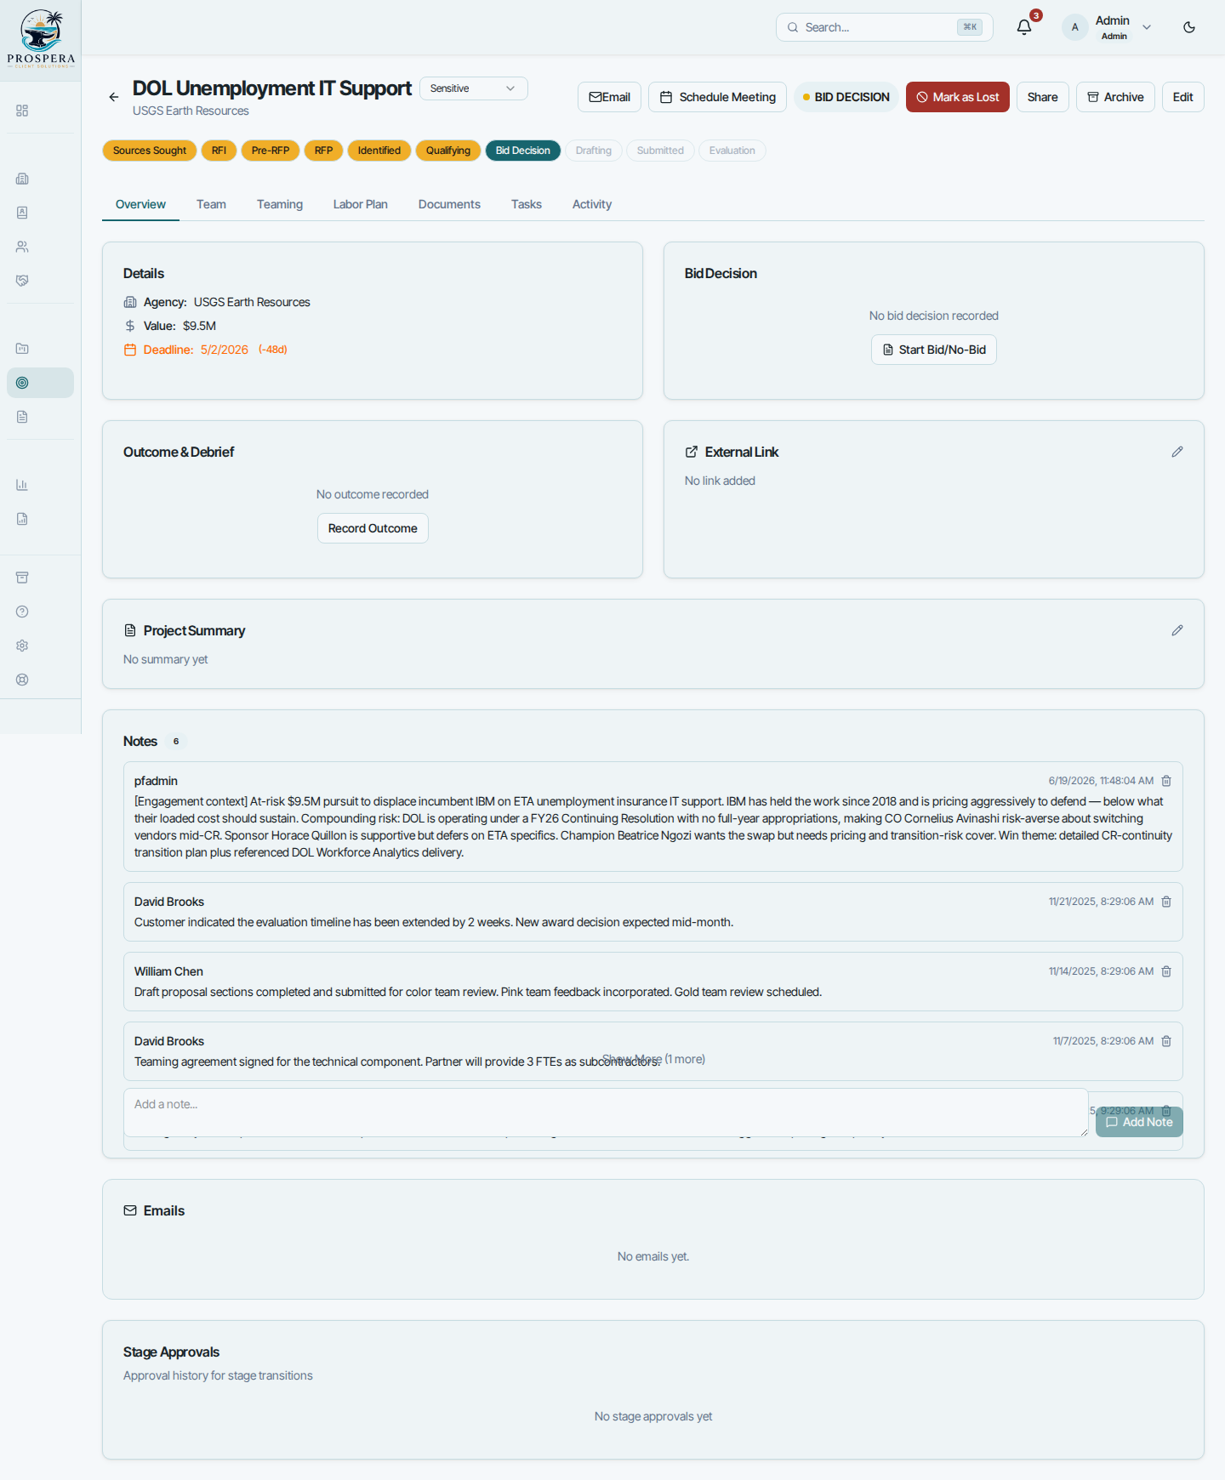Open the Activity tab
This screenshot has height=1480, width=1225.
point(592,204)
